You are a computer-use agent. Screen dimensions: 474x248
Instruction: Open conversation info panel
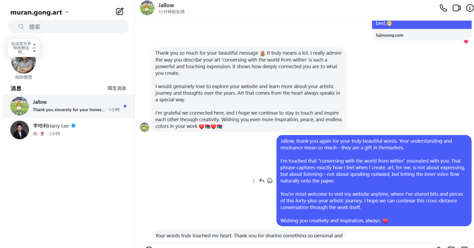click(469, 8)
